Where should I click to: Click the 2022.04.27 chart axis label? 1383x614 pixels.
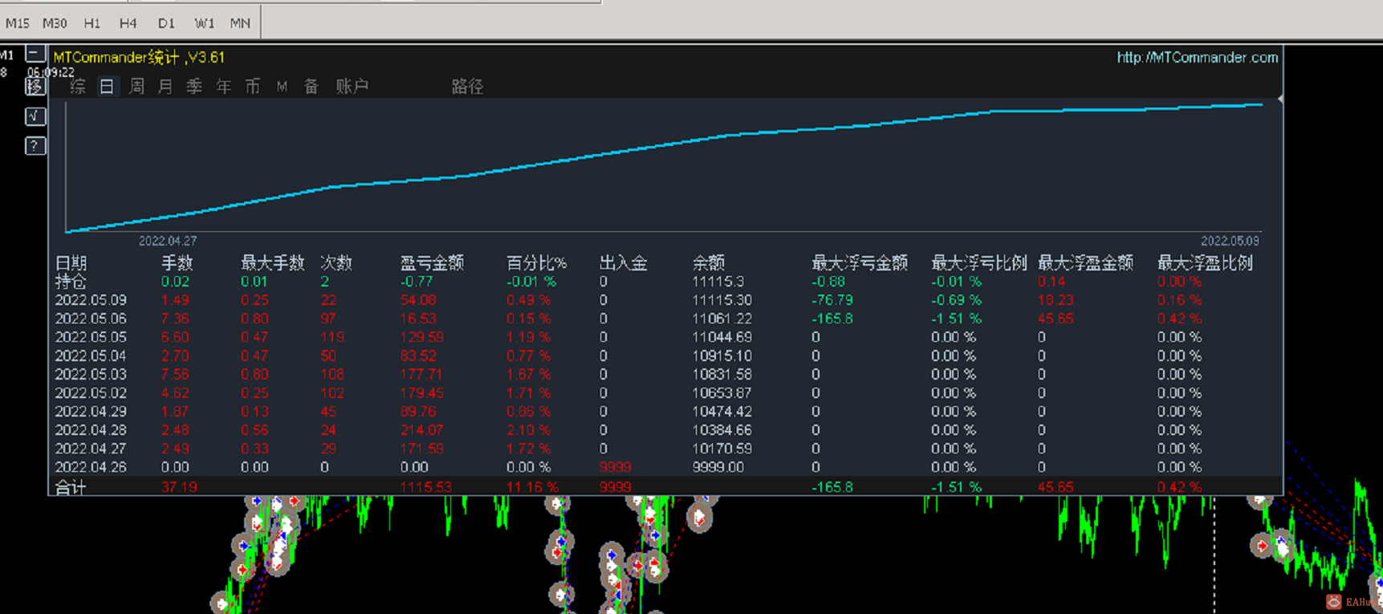[168, 241]
